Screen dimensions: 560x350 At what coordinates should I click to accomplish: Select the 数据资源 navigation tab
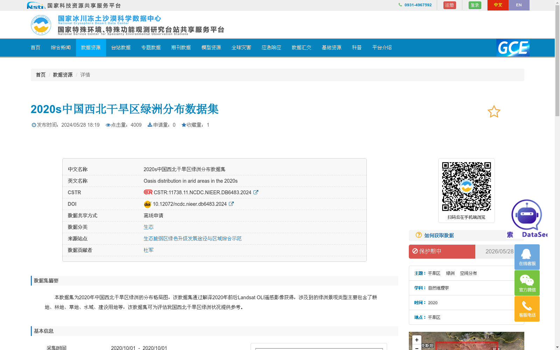(x=91, y=48)
